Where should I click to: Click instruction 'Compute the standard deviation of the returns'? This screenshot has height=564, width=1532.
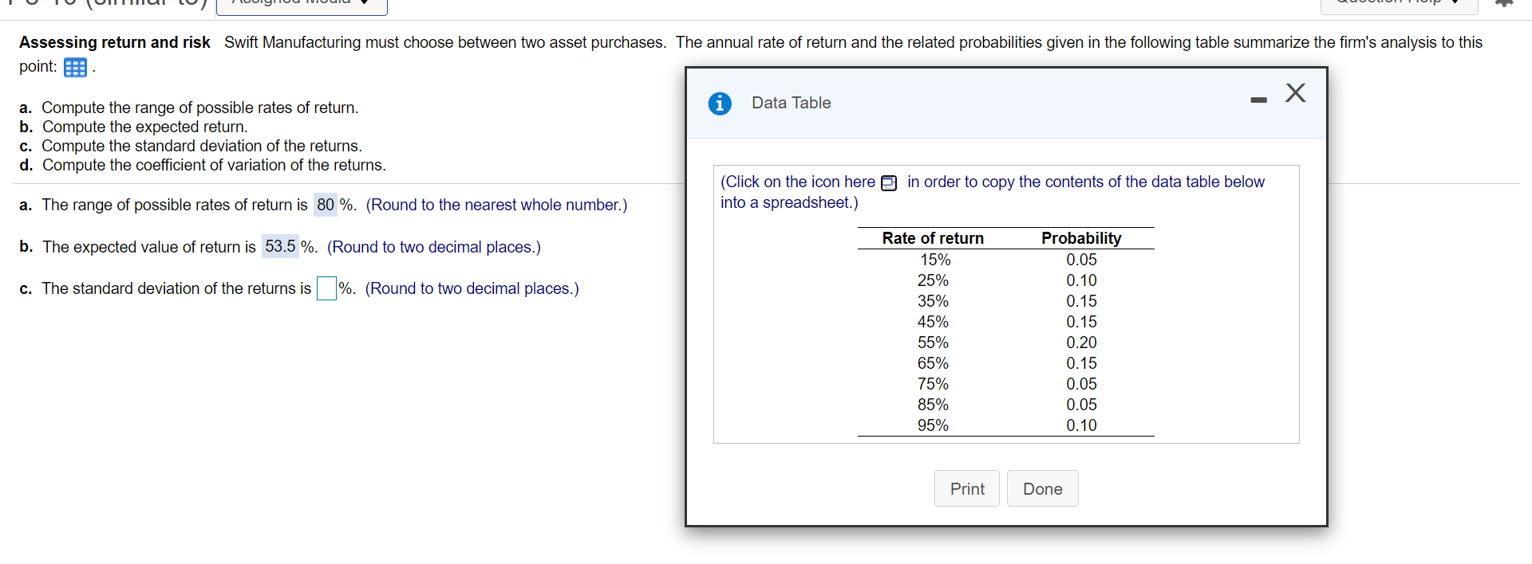tap(202, 146)
